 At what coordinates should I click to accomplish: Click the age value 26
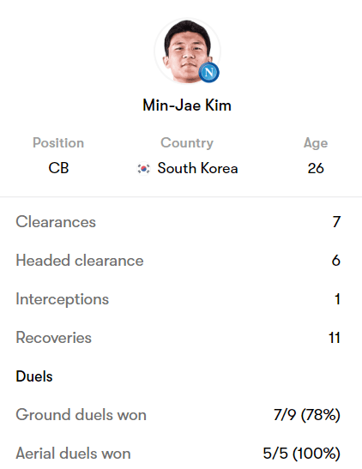point(316,168)
